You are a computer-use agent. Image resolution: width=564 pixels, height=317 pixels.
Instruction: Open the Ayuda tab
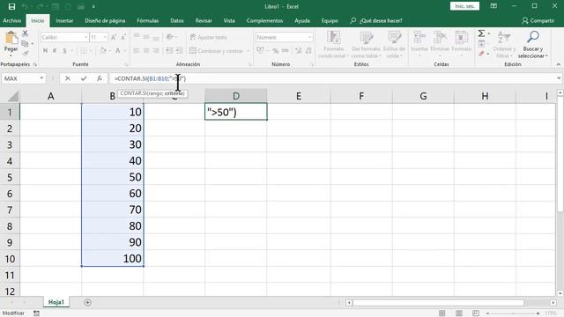(x=302, y=20)
